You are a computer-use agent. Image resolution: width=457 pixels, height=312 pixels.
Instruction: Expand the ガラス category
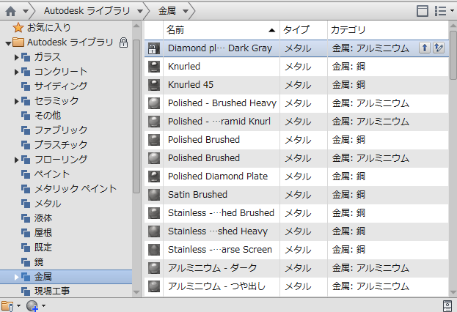point(16,57)
